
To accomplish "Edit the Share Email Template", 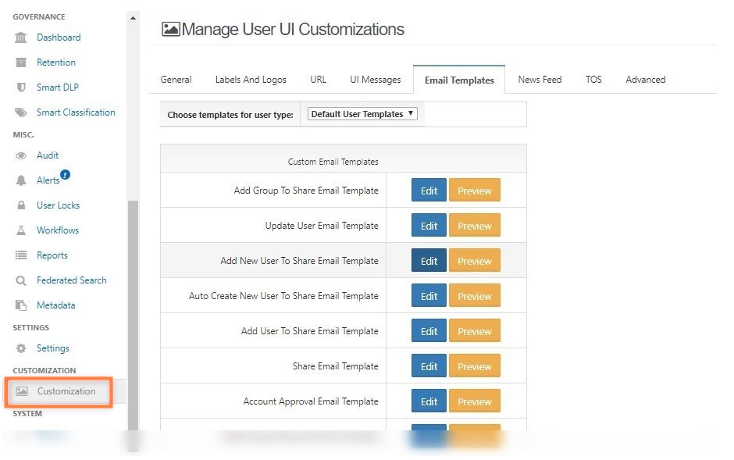I will pos(429,366).
